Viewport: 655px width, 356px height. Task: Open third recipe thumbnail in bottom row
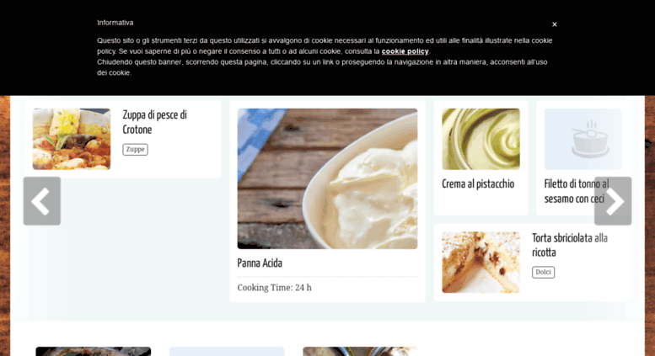tap(360, 352)
